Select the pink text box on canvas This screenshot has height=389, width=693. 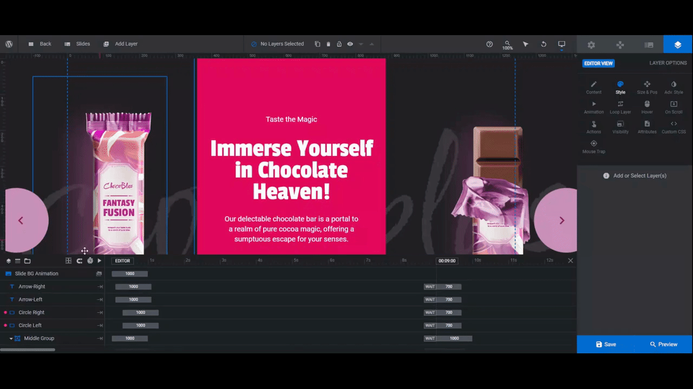tap(291, 156)
